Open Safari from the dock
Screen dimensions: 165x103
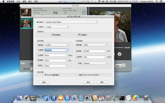81,98
